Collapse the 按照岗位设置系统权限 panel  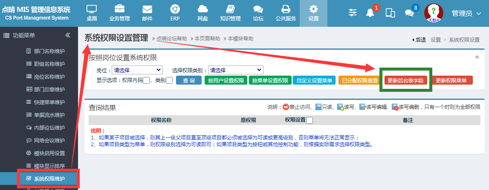(477, 57)
